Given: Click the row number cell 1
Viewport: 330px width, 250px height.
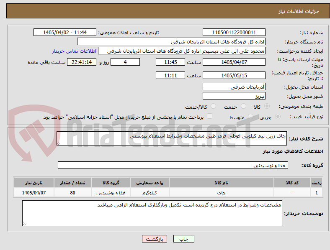Looking at the screenshot, I should (x=317, y=193).
